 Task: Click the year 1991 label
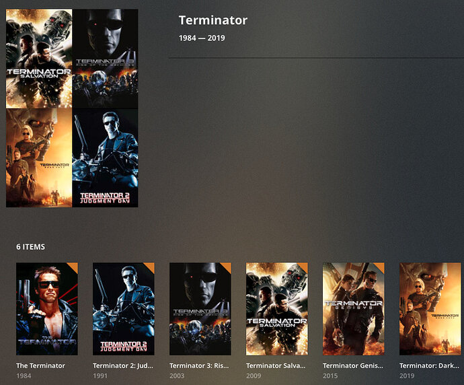pyautogui.click(x=100, y=376)
